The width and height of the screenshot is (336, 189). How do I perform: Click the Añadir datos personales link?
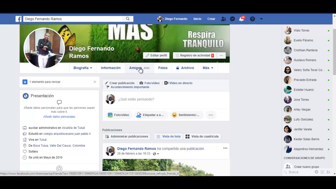click(x=59, y=117)
